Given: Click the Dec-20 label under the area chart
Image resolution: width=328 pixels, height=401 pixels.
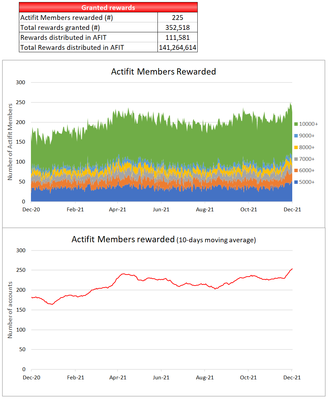Looking at the screenshot, I should pos(31,210).
